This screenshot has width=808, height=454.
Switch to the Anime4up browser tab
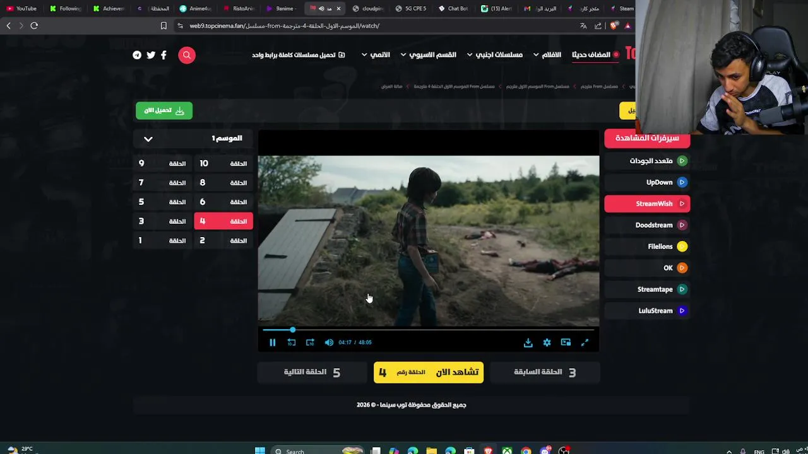click(x=195, y=9)
